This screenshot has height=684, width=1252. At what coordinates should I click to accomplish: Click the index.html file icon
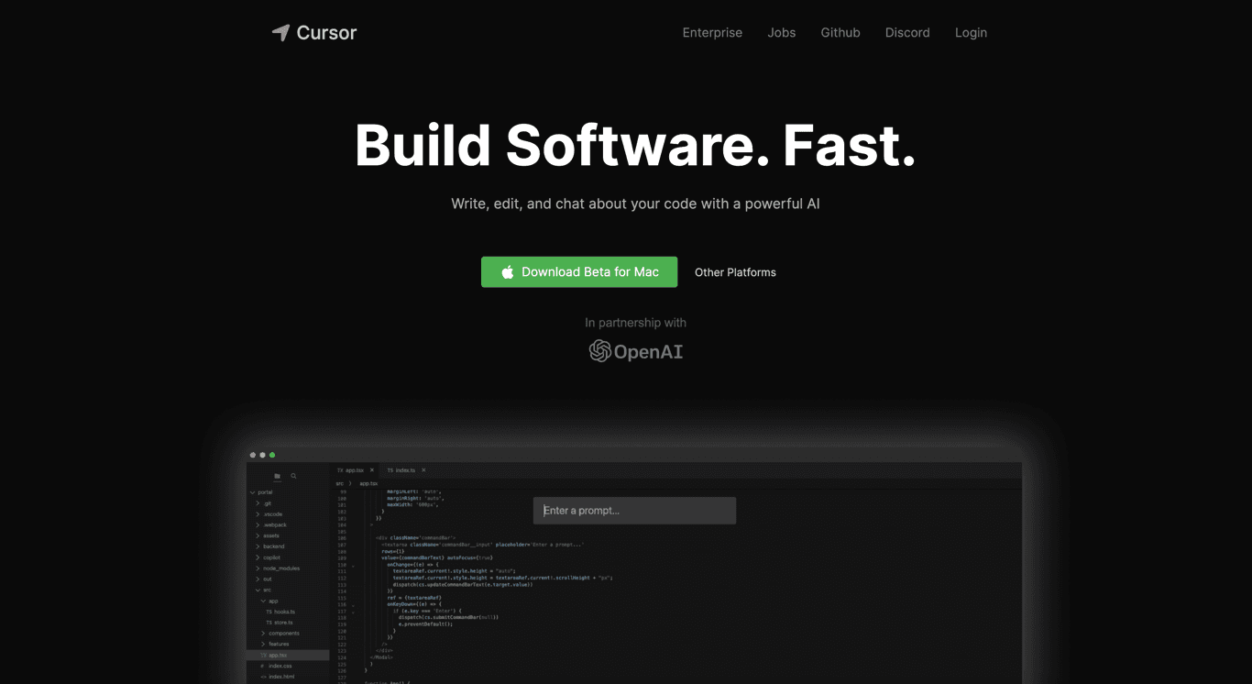(x=263, y=677)
